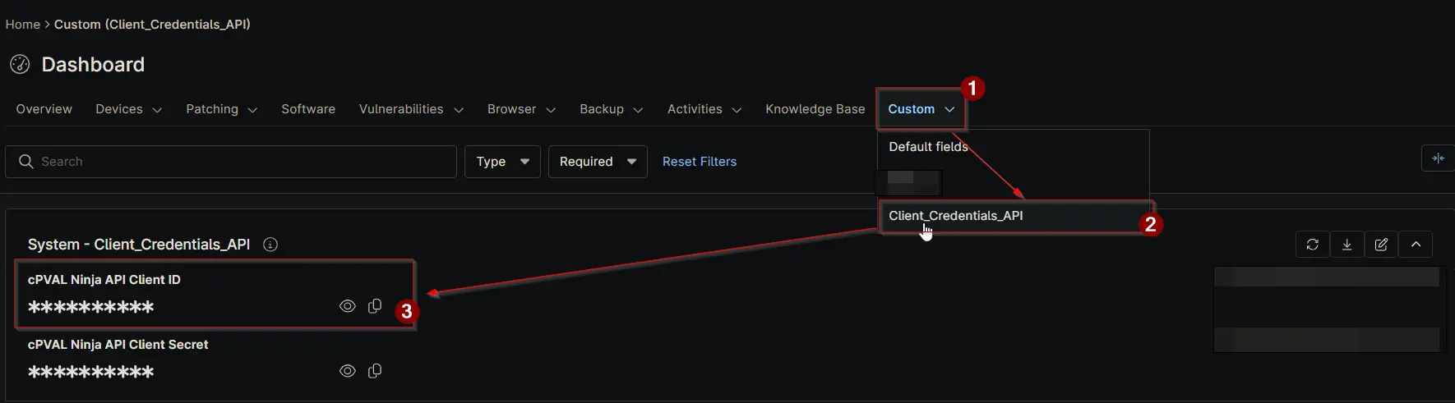Click the search magnifier icon
The image size is (1455, 403).
(26, 162)
